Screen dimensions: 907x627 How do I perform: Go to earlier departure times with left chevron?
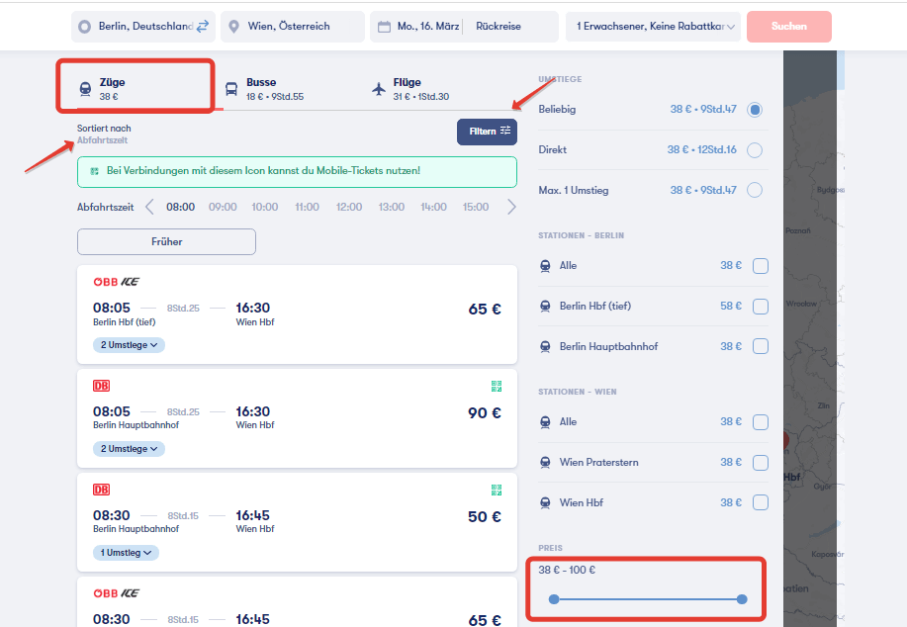149,207
